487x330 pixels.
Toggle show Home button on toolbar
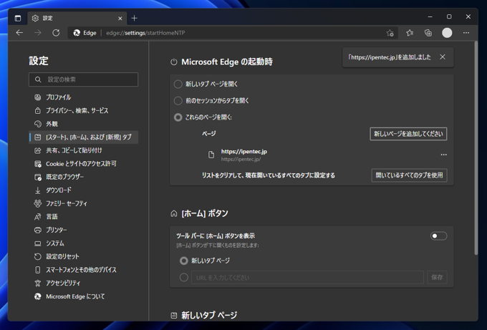(x=438, y=236)
